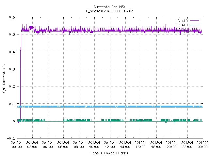
Task: Click the y-axis tick value -0.1
Action: click(11, 138)
